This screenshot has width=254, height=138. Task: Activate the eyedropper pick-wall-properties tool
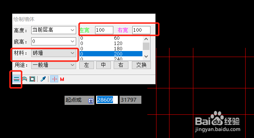[43, 79]
